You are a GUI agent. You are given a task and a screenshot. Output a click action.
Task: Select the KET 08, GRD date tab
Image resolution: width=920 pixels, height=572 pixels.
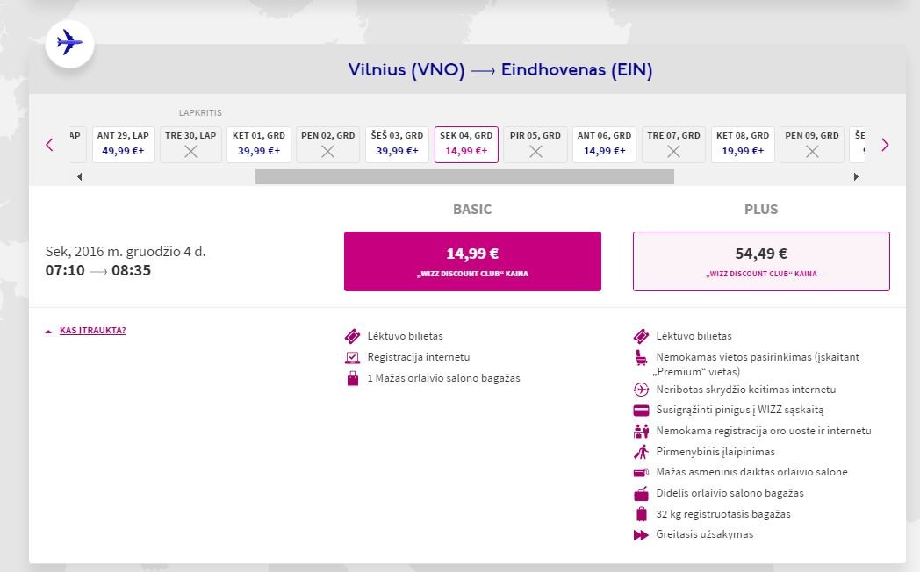tap(743, 144)
